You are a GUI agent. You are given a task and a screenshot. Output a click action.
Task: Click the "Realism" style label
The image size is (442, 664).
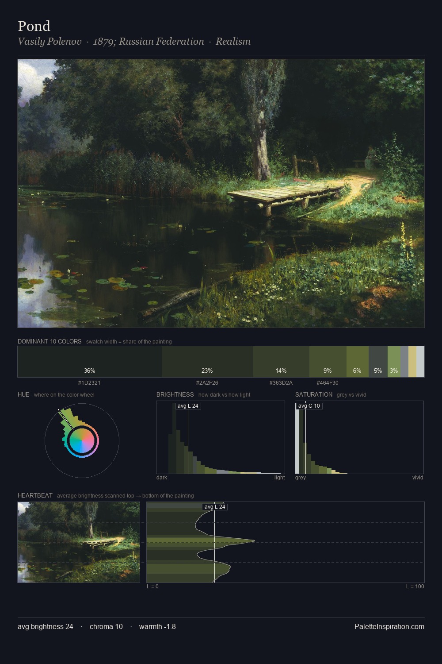233,42
